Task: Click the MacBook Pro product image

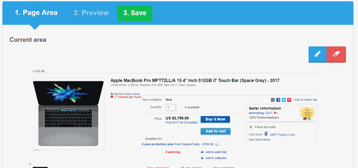Action: click(x=68, y=114)
